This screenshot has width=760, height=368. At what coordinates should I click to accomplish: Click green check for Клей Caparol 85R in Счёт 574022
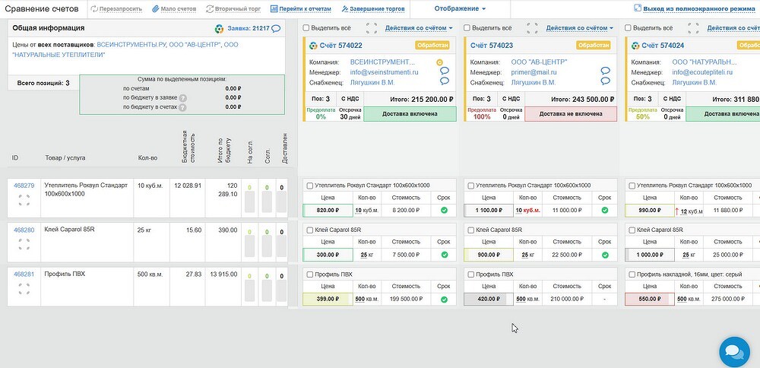(444, 255)
